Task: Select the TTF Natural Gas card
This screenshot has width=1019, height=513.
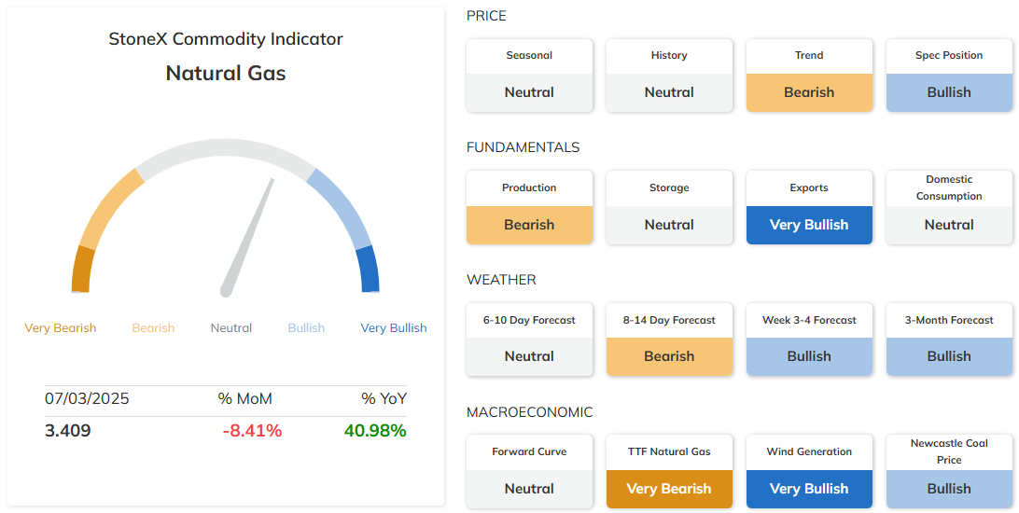Action: pyautogui.click(x=669, y=471)
